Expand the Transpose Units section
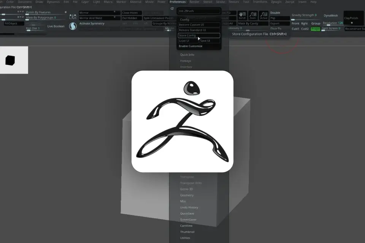 pos(190,183)
